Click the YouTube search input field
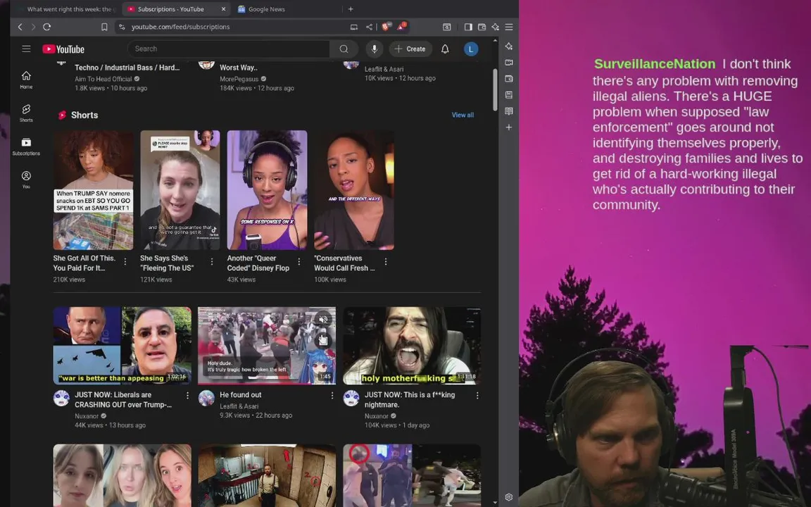Image resolution: width=811 pixels, height=507 pixels. click(x=228, y=49)
